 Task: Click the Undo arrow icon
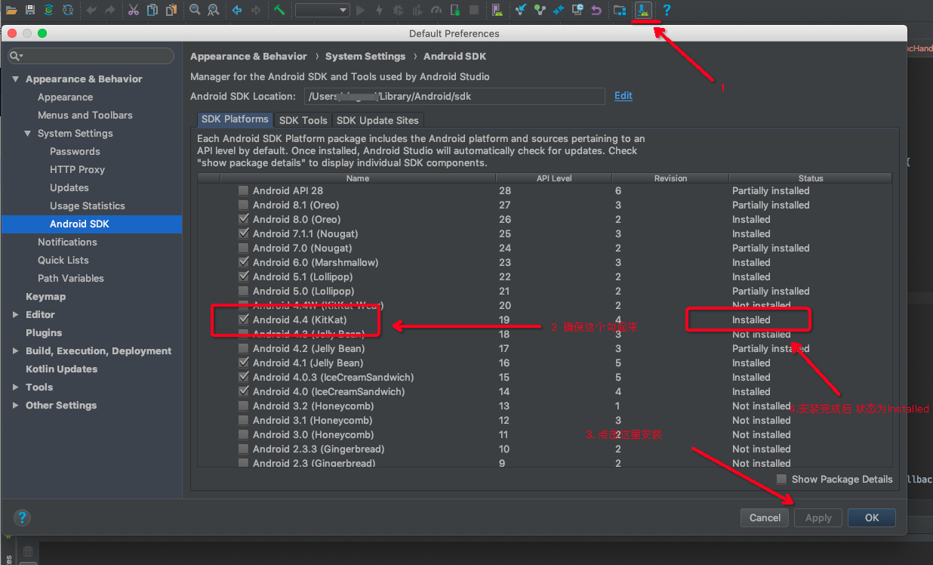coord(91,10)
